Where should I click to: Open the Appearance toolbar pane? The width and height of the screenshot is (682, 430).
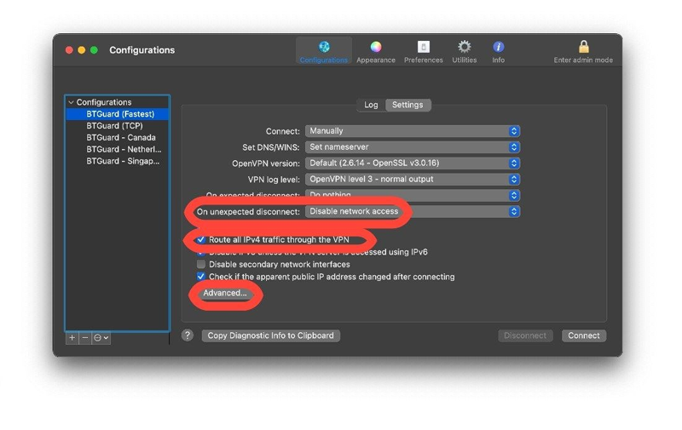pyautogui.click(x=375, y=50)
